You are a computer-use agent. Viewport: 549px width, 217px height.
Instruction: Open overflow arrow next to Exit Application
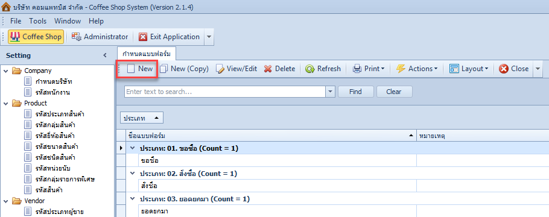point(208,37)
